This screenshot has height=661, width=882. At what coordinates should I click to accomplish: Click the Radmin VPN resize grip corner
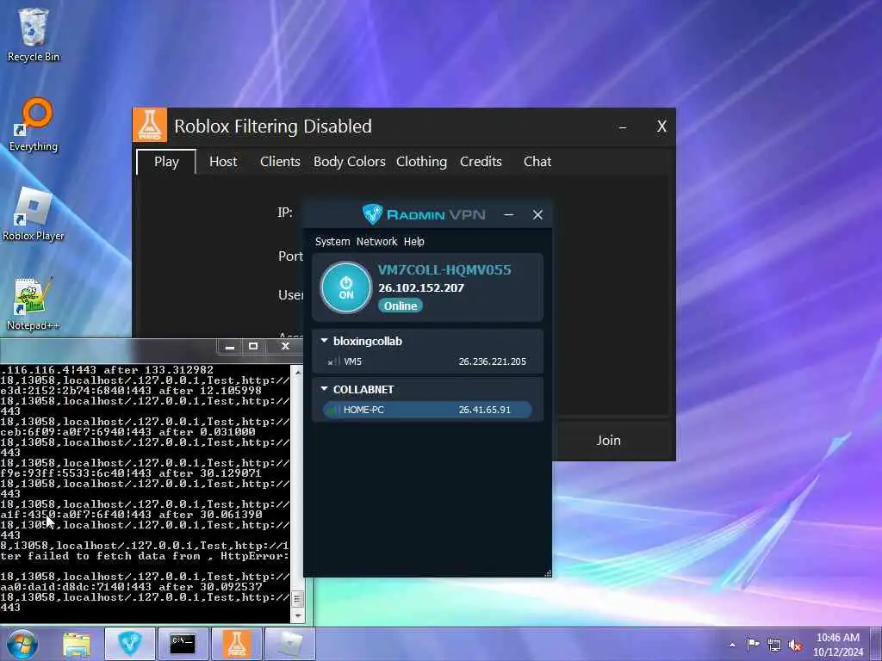(547, 572)
